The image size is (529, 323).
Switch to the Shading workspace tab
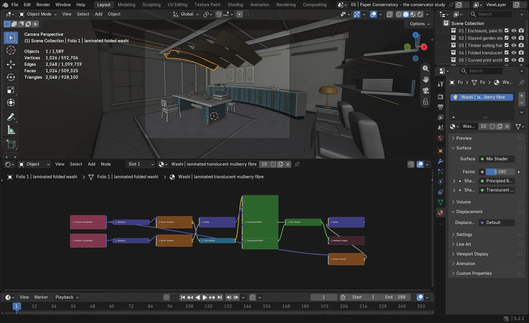(x=235, y=5)
